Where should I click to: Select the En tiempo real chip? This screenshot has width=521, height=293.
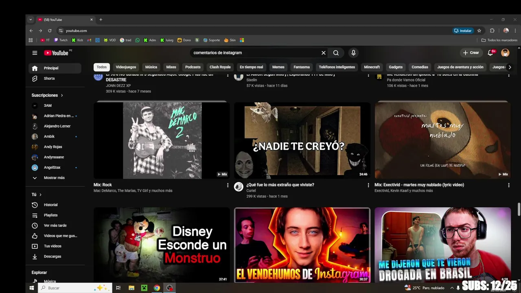[x=251, y=67]
